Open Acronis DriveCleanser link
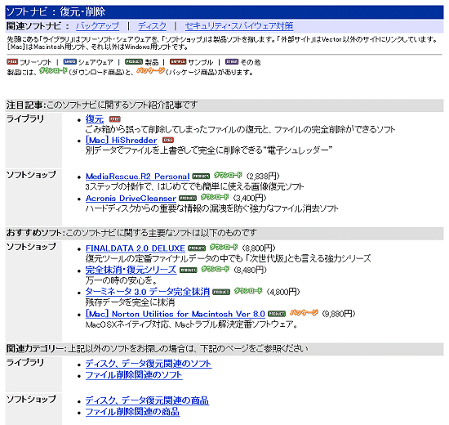449x425 pixels. (131, 198)
